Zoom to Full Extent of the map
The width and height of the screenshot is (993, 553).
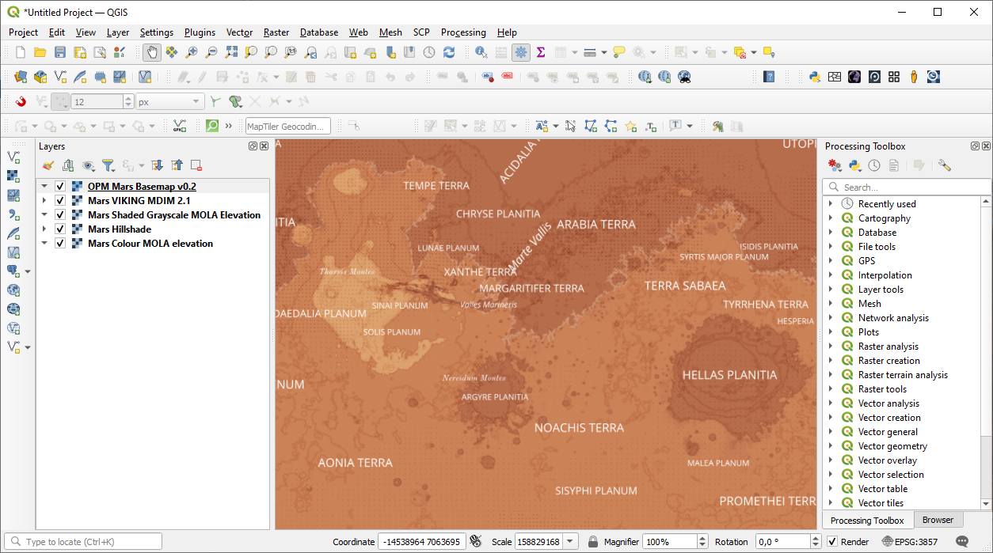(230, 52)
